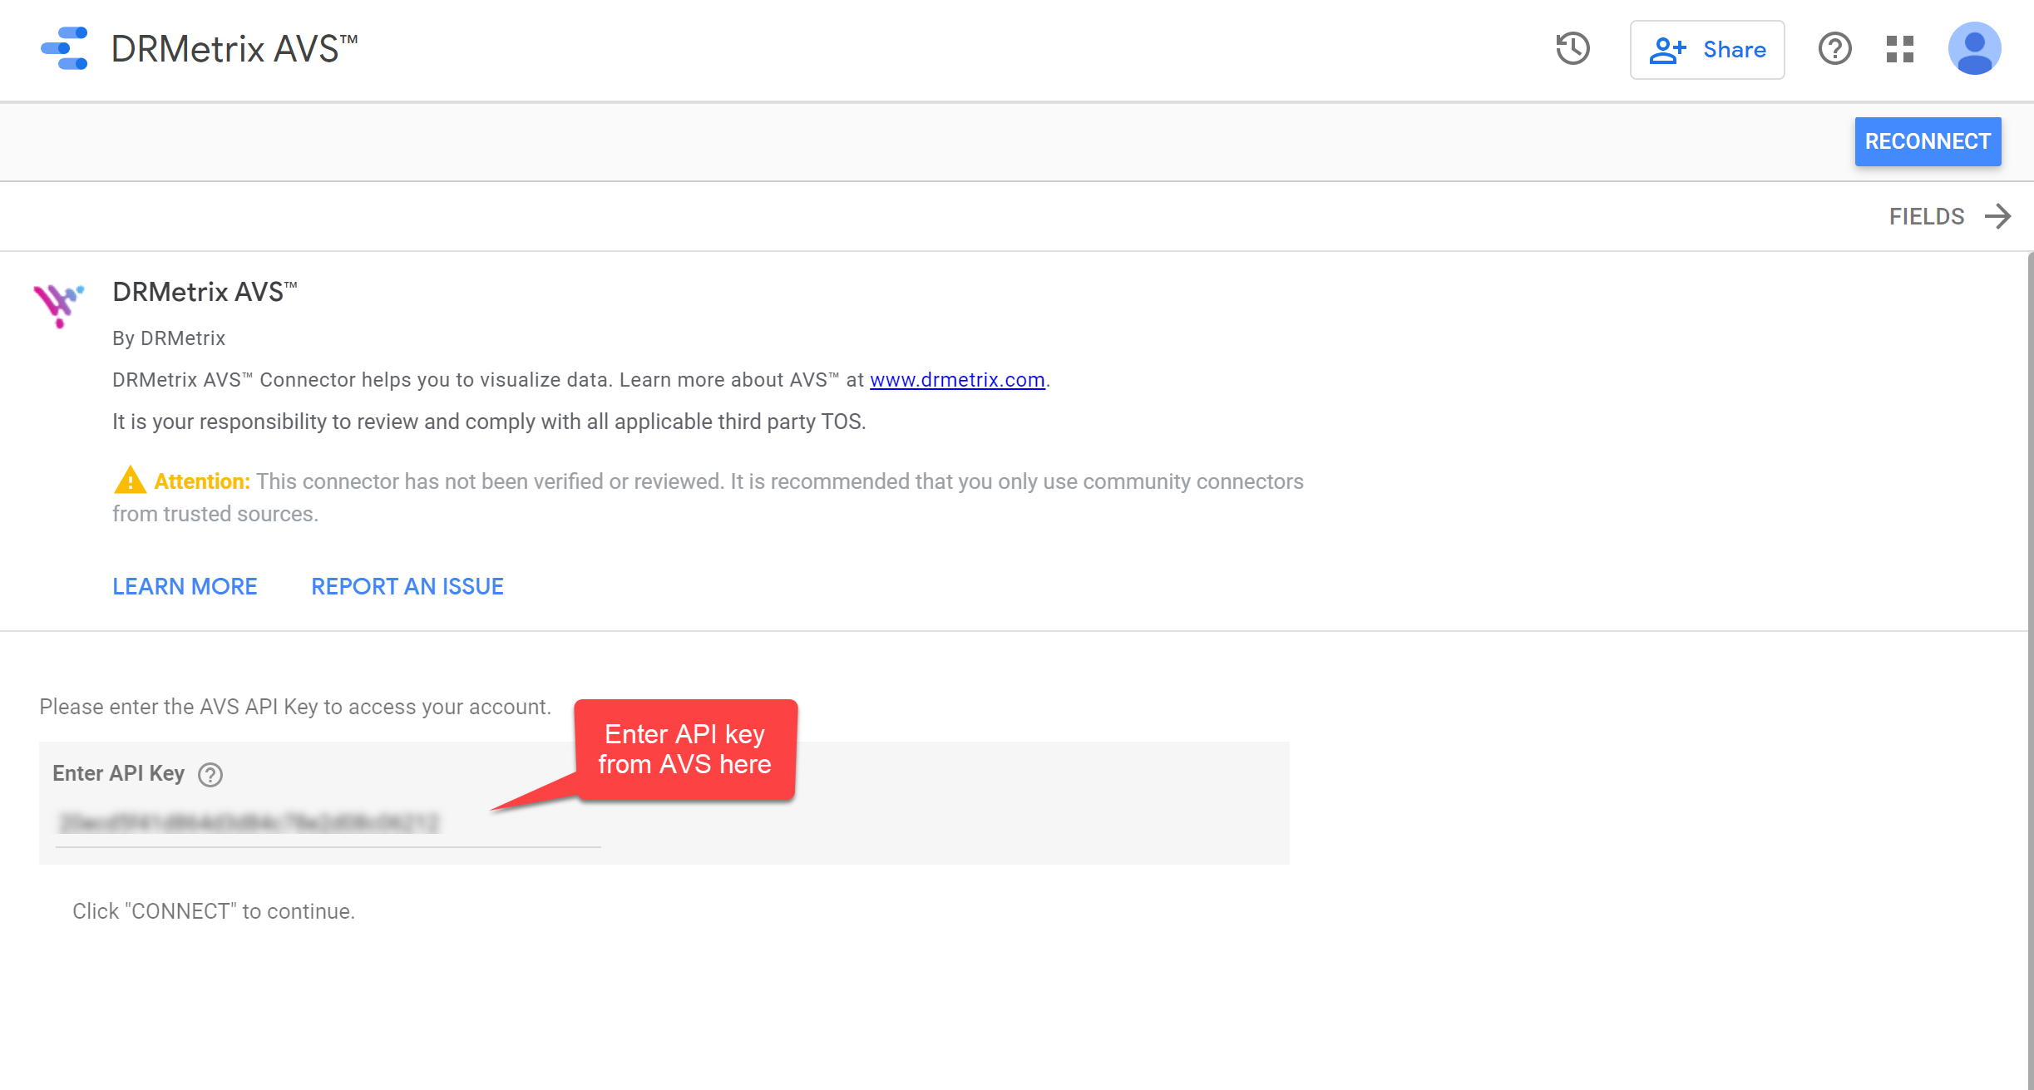Click 'Click "CONNECT" to continue.' text
Image resolution: width=2034 pixels, height=1090 pixels.
coord(214,911)
